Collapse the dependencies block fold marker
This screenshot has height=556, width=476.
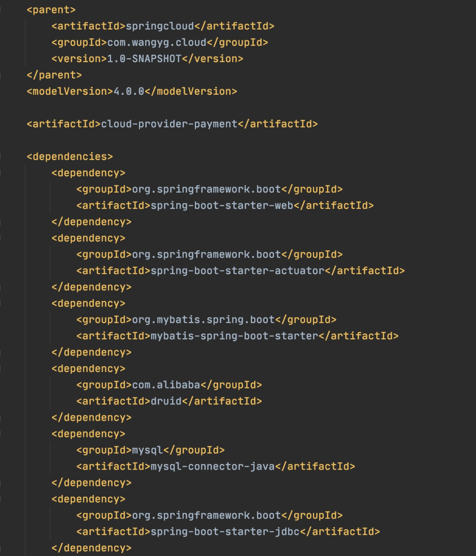coord(1,157)
